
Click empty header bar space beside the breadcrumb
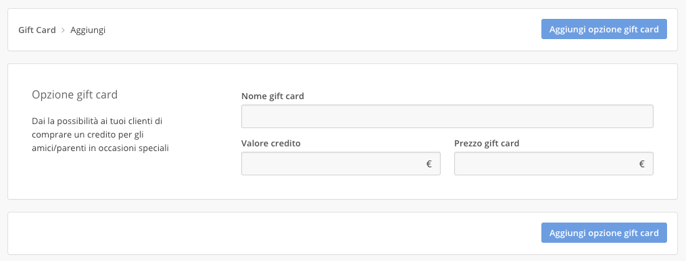coord(324,30)
